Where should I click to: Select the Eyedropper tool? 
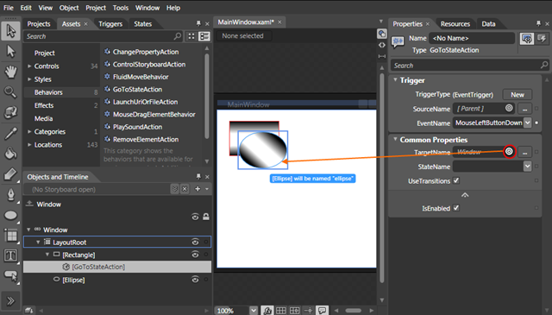(10, 133)
